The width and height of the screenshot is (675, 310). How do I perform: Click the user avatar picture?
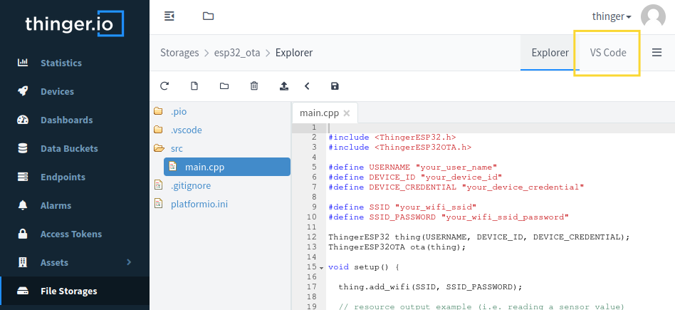[653, 17]
